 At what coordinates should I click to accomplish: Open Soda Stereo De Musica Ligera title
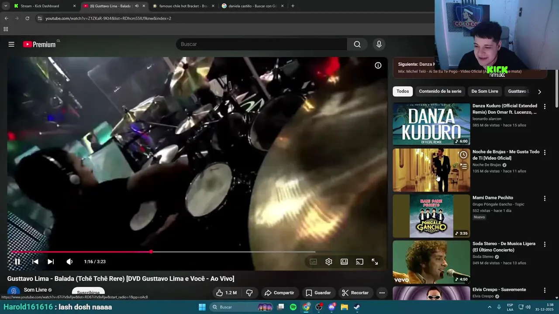(504, 247)
